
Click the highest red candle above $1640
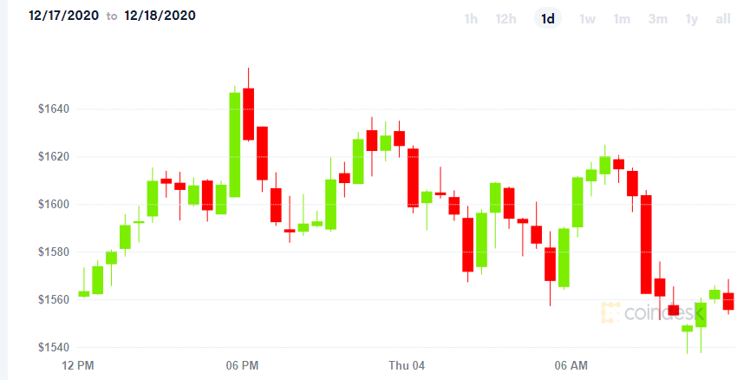pyautogui.click(x=248, y=114)
